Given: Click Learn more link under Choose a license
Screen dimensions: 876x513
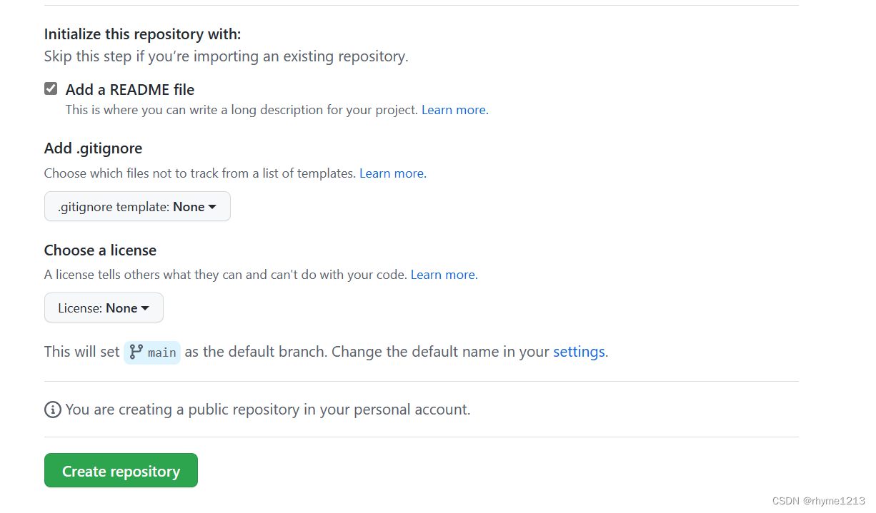Looking at the screenshot, I should click(444, 275).
